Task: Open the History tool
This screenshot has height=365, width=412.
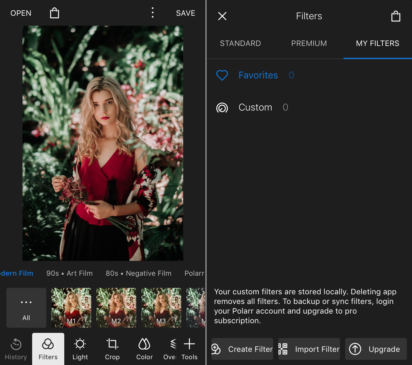Action: tap(16, 349)
